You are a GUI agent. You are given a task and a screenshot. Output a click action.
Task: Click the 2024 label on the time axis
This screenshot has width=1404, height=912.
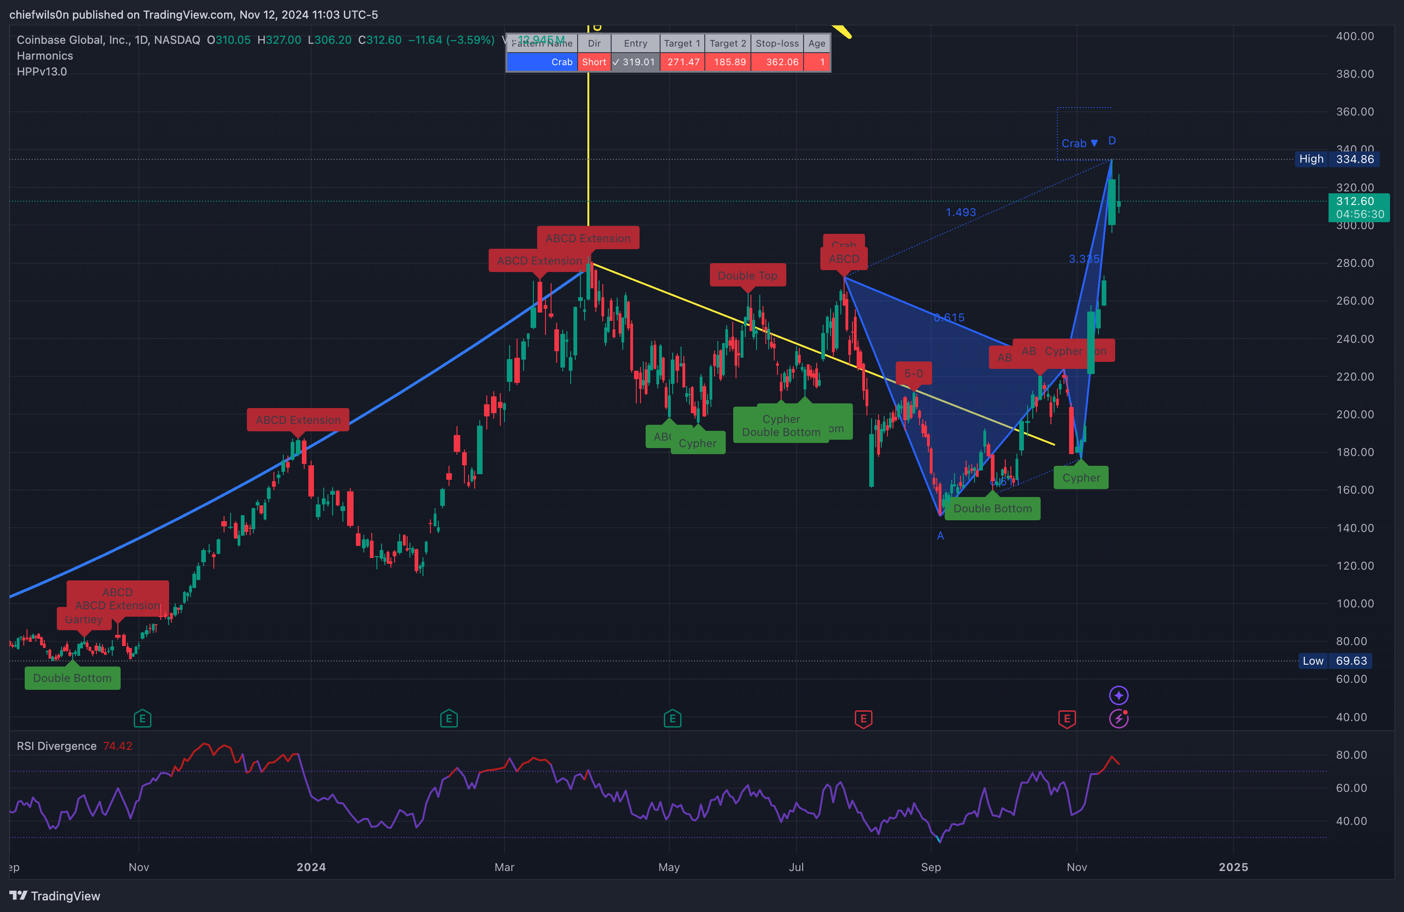311,866
